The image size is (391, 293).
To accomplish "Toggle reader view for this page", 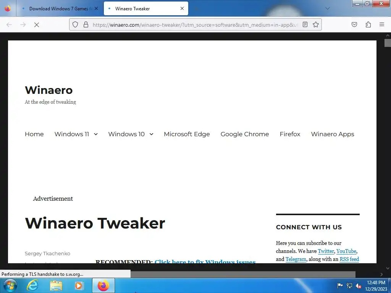I will point(305,24).
